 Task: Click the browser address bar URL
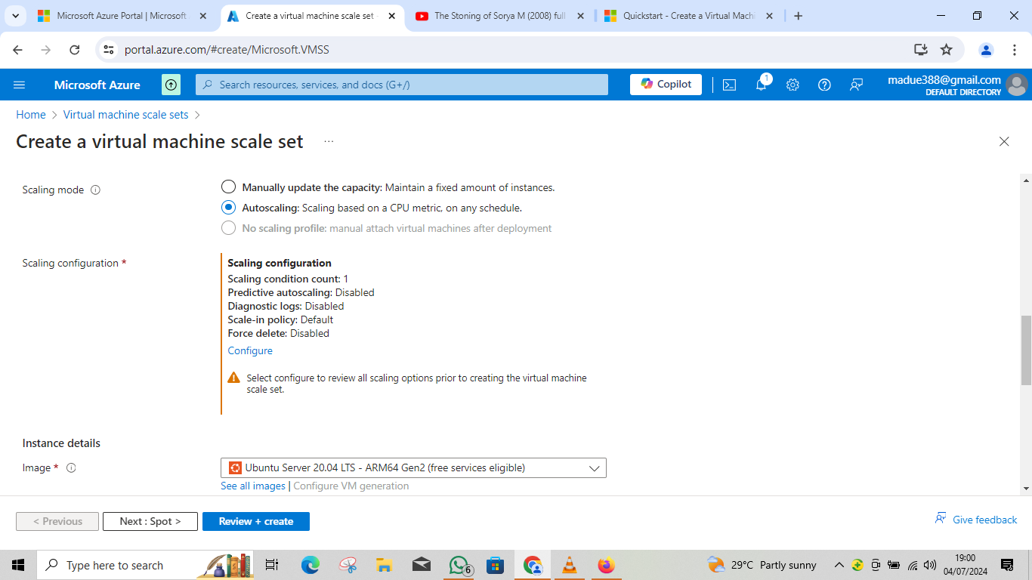(227, 50)
